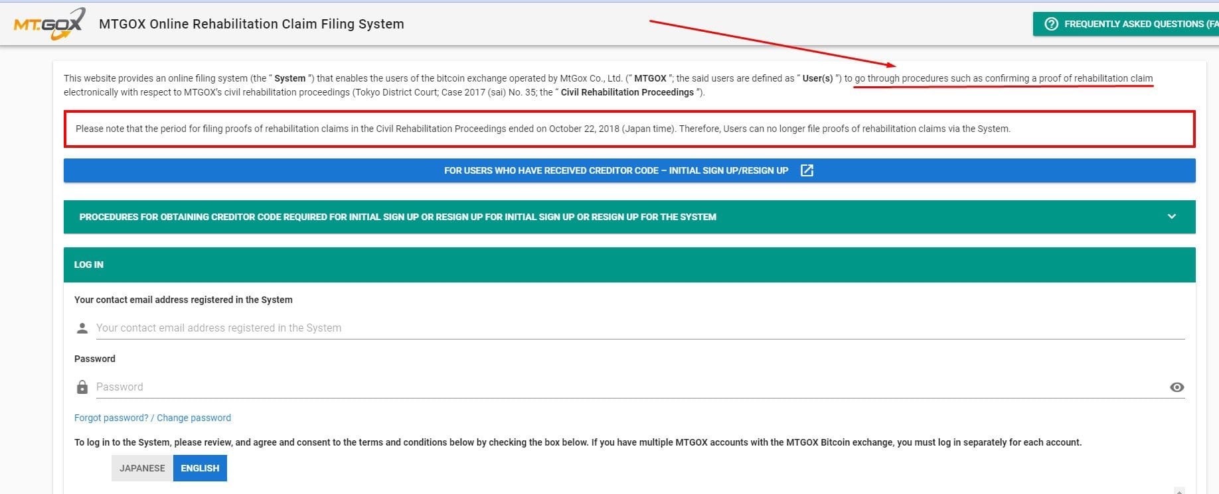Image resolution: width=1219 pixels, height=494 pixels.
Task: Open Forgot password / Change password link
Action: [153, 418]
